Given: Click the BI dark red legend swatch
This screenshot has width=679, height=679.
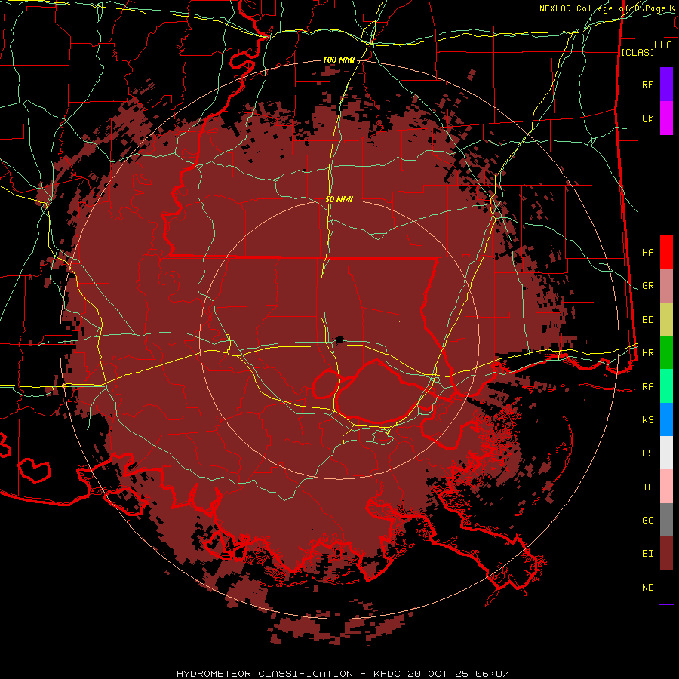Looking at the screenshot, I should [x=666, y=554].
